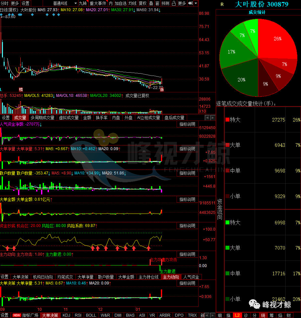Select the TRIX indicator
The width and height of the screenshot is (301, 318).
(192, 315)
